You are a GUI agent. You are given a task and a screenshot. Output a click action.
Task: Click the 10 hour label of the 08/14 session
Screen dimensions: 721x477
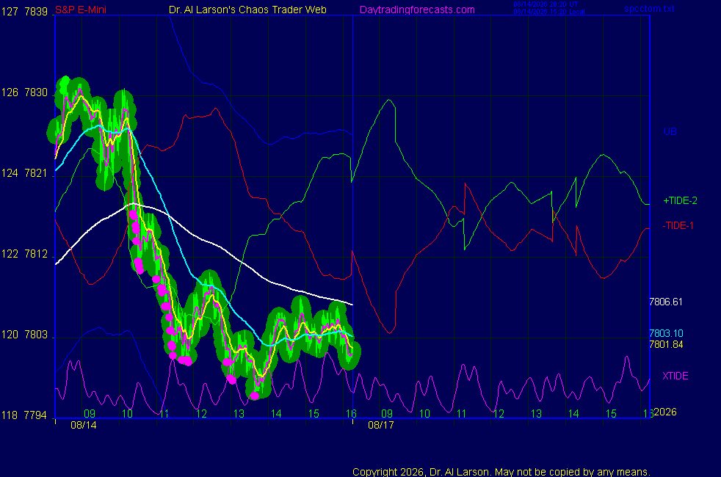(127, 414)
